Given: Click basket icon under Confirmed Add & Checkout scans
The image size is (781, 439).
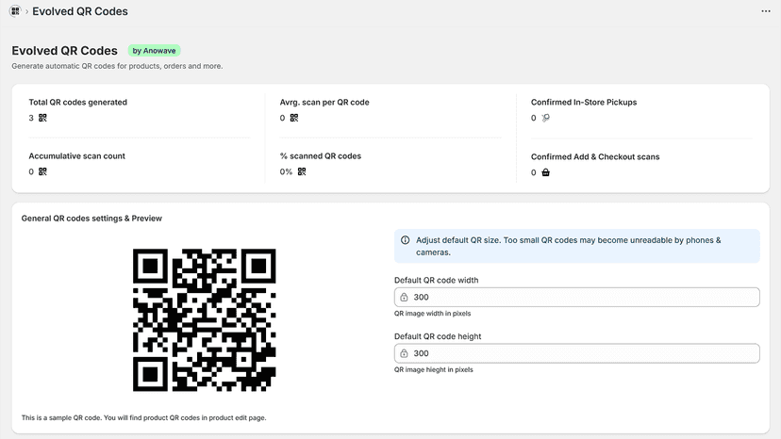Looking at the screenshot, I should coord(546,172).
